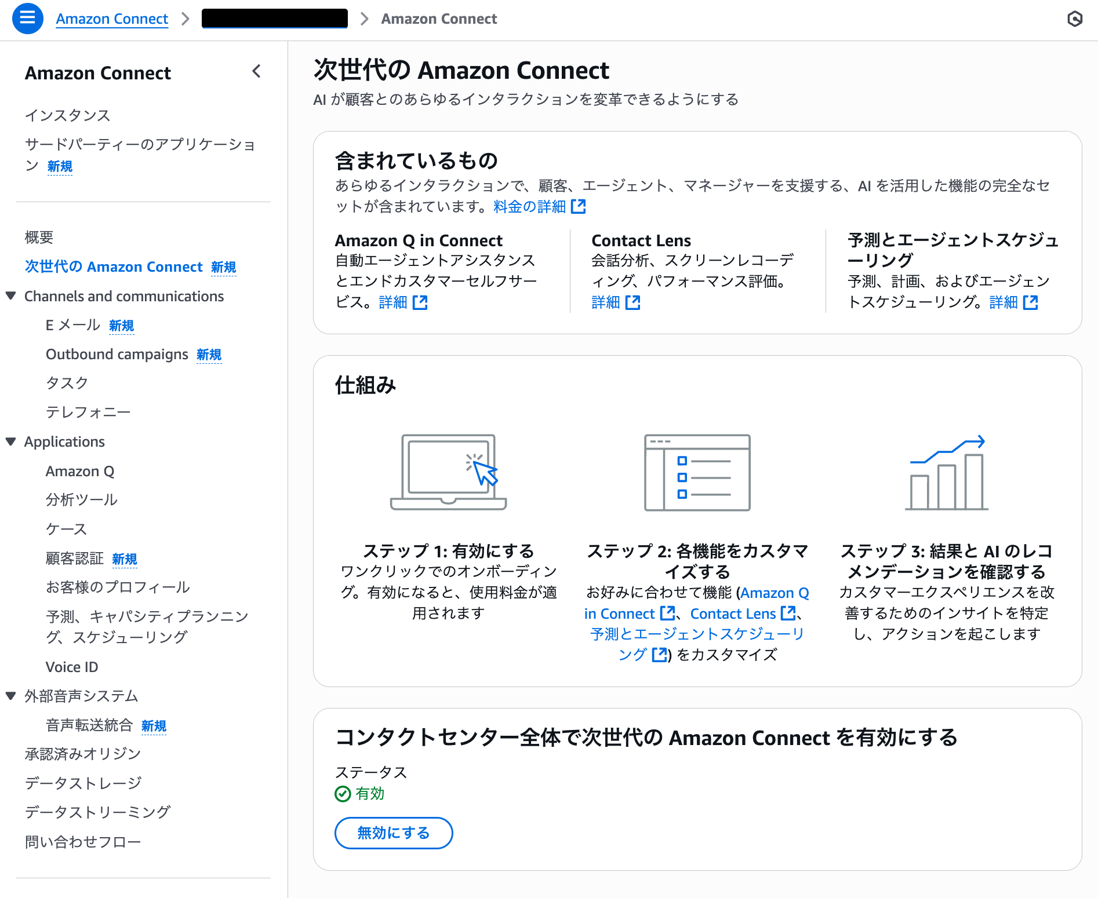The height and width of the screenshot is (898, 1098).
Task: Click the redacted instance breadcrumb
Action: (275, 19)
